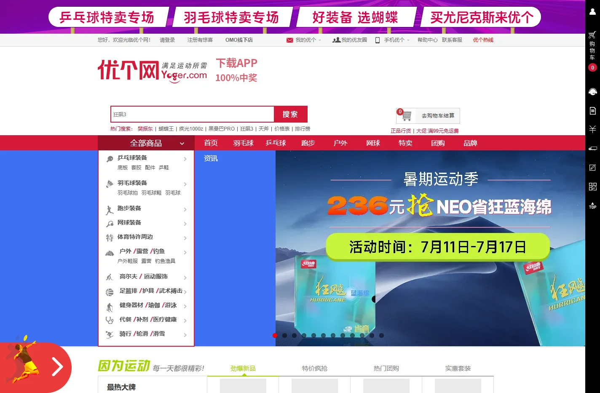Click 去购物车结算 checkout button
The image size is (600, 393).
[x=438, y=115]
